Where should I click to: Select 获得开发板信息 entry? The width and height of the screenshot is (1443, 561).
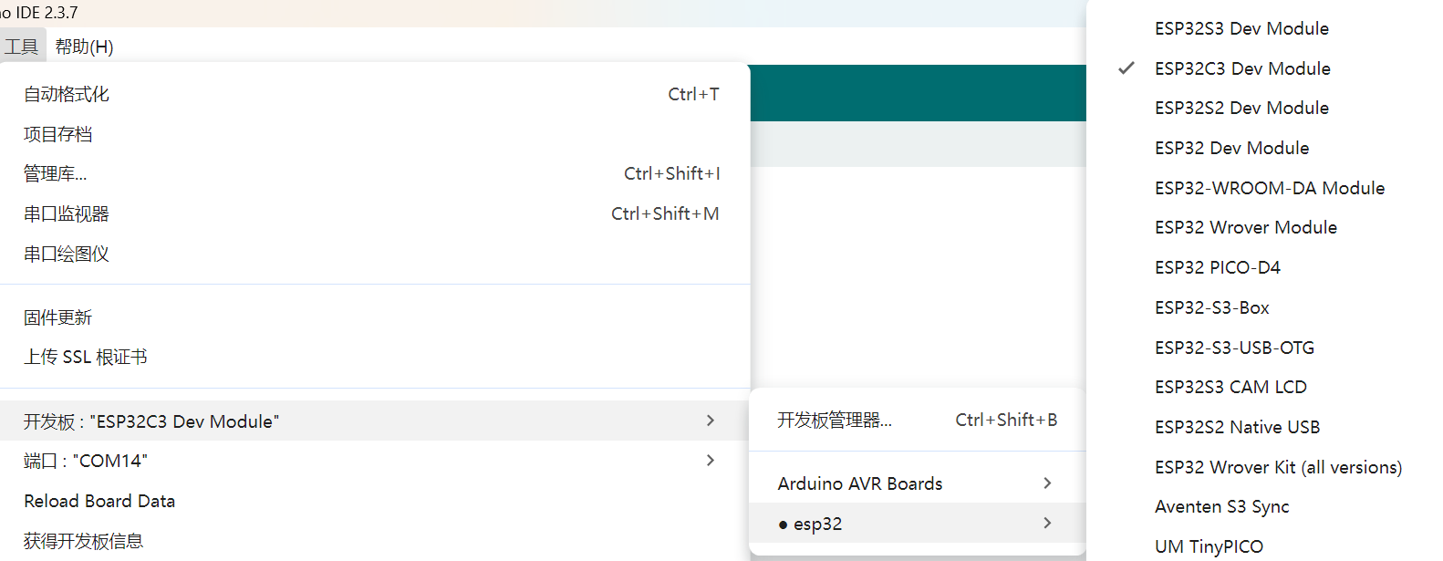pos(375,541)
